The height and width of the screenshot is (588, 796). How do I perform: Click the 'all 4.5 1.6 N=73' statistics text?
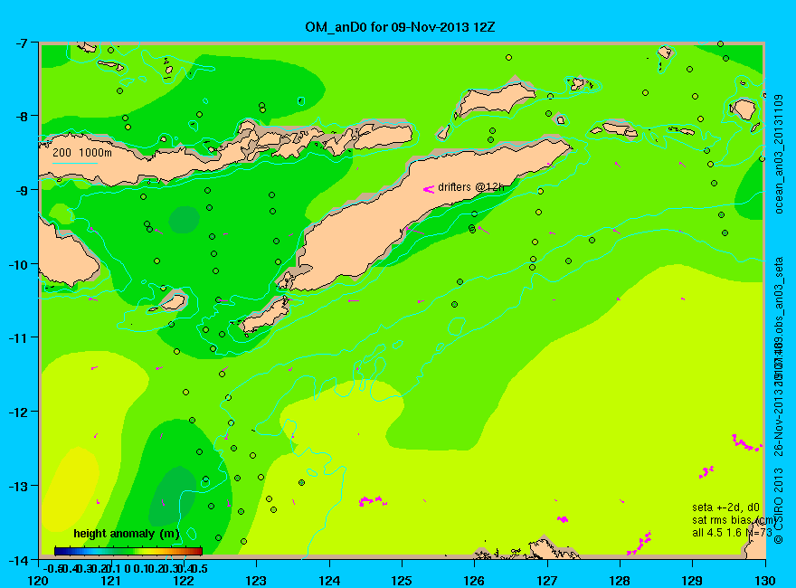pos(732,533)
